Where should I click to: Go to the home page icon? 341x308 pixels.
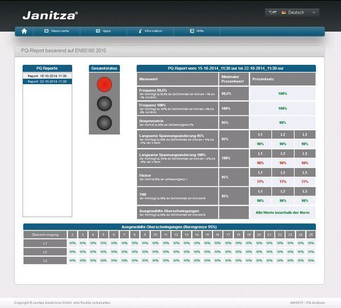click(24, 31)
